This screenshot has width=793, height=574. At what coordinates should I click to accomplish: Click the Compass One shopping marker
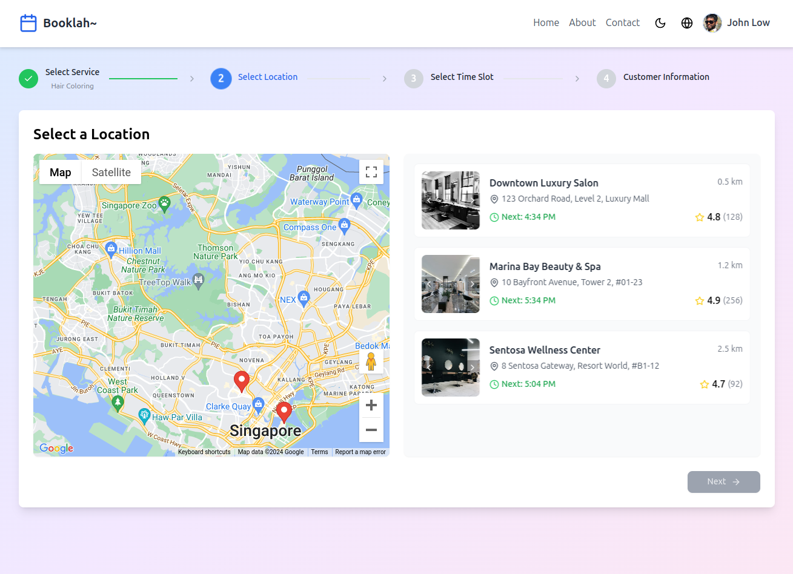point(345,225)
